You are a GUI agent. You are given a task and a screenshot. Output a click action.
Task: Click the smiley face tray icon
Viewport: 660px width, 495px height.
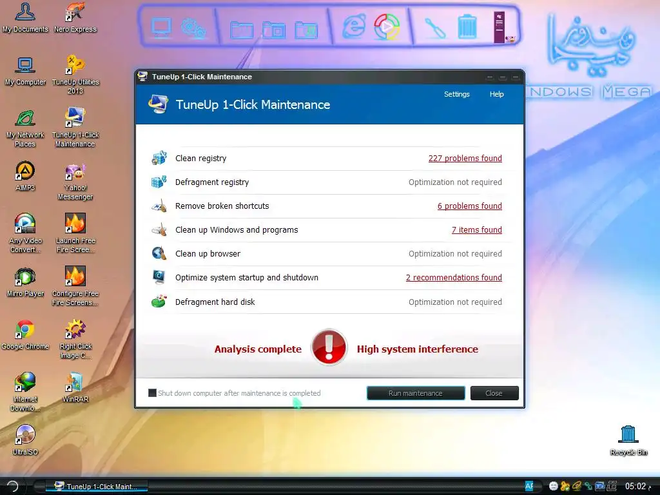coord(554,486)
